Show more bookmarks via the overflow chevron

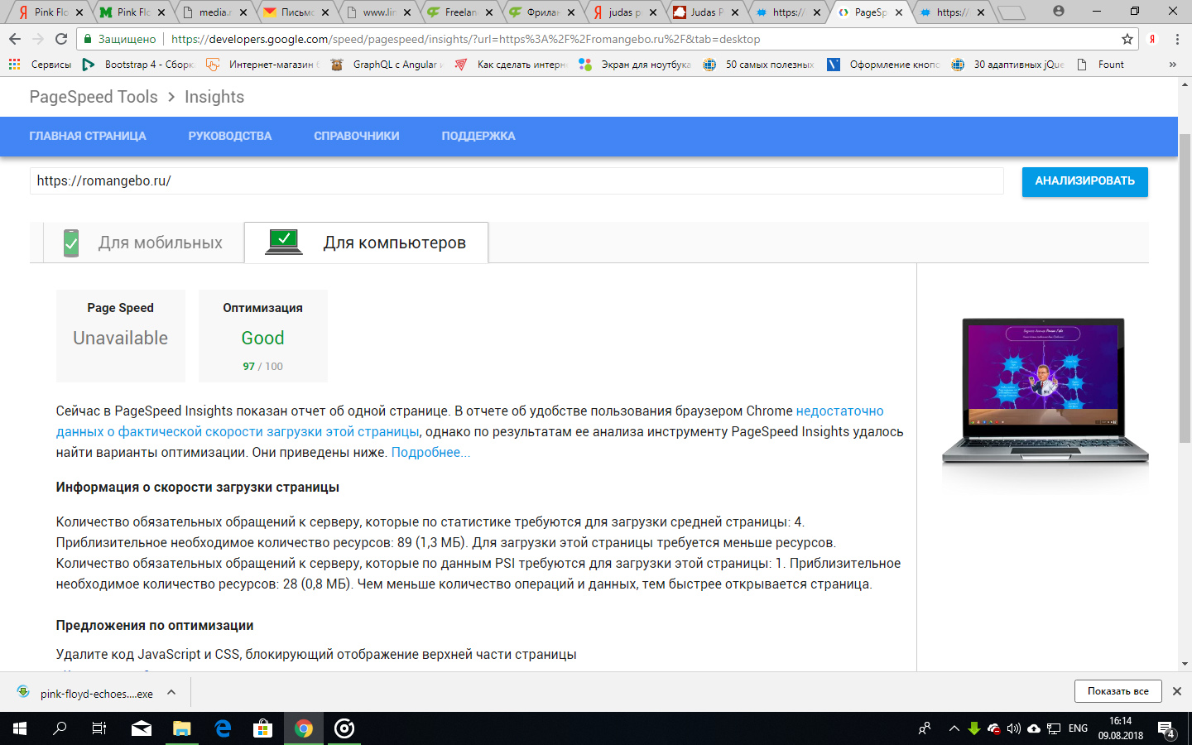(1172, 65)
